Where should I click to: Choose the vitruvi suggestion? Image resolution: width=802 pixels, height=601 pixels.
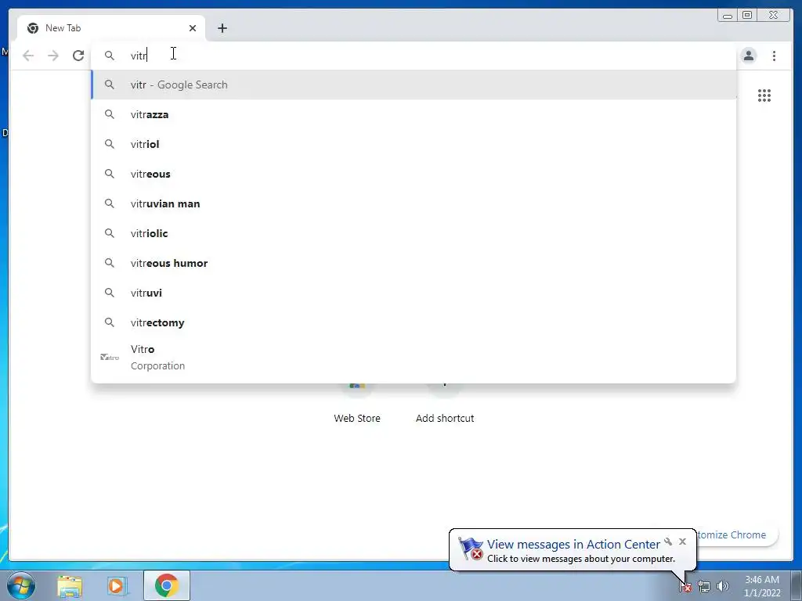tap(414, 293)
